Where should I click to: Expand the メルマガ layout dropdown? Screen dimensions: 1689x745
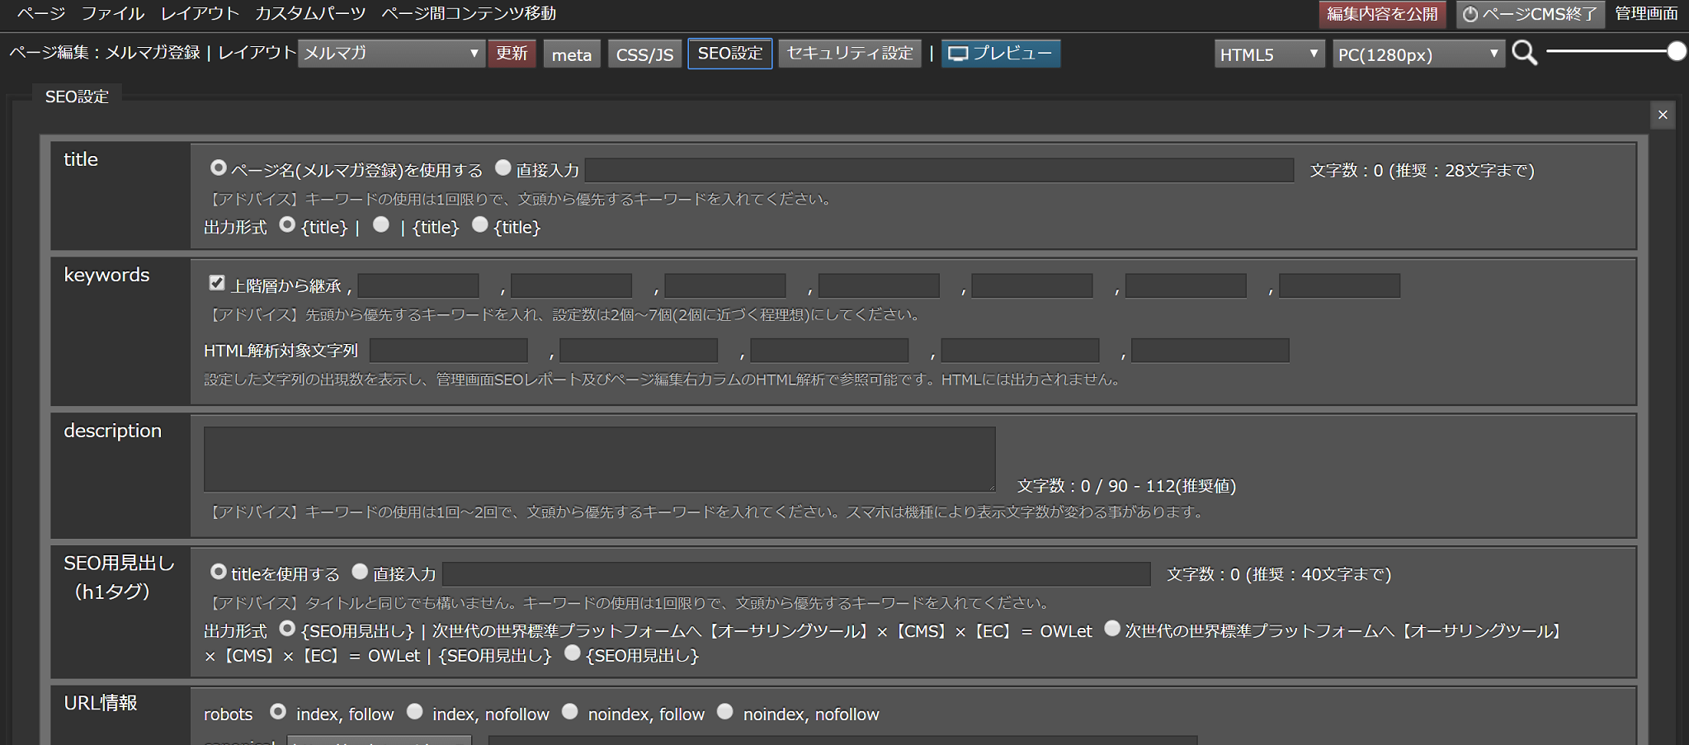pyautogui.click(x=391, y=54)
